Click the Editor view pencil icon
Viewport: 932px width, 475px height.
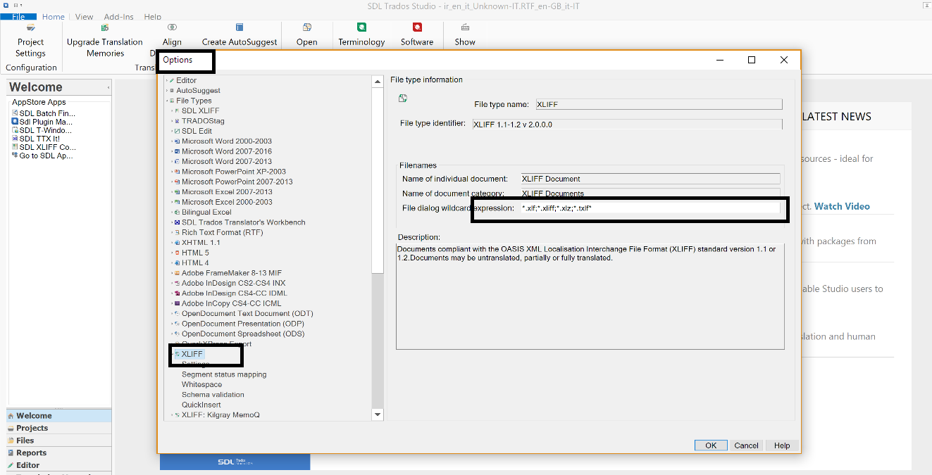click(x=11, y=465)
